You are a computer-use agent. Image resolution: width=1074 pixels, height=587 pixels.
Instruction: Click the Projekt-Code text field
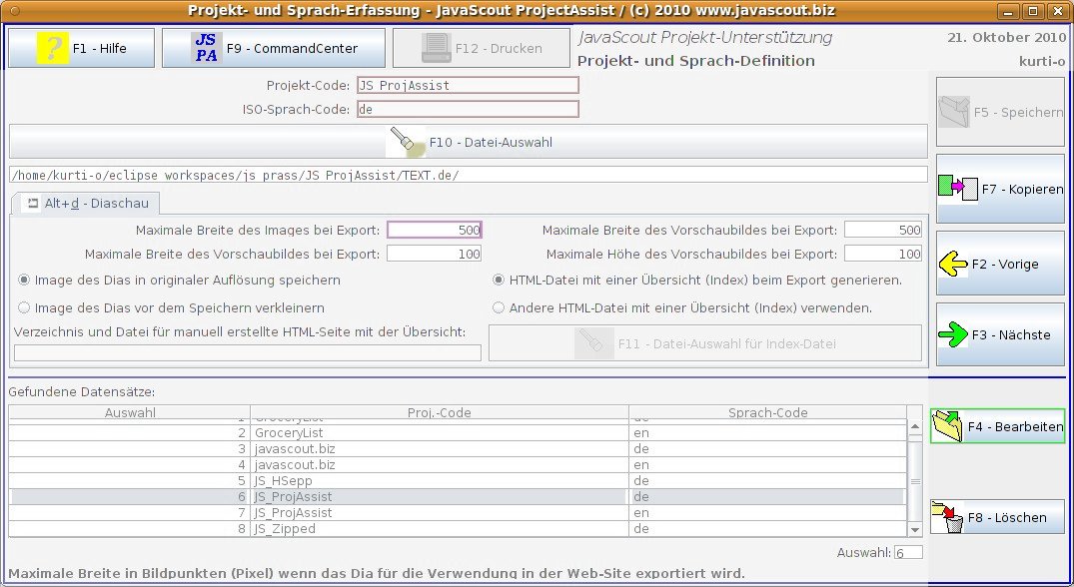click(x=468, y=86)
